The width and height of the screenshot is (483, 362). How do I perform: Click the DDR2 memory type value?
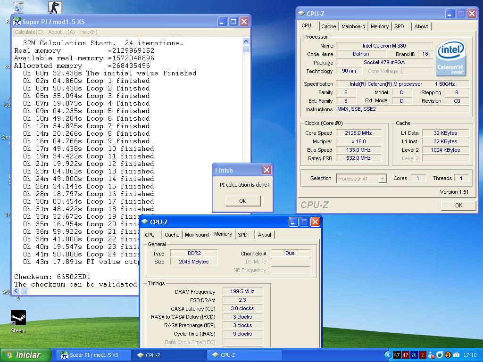[194, 253]
